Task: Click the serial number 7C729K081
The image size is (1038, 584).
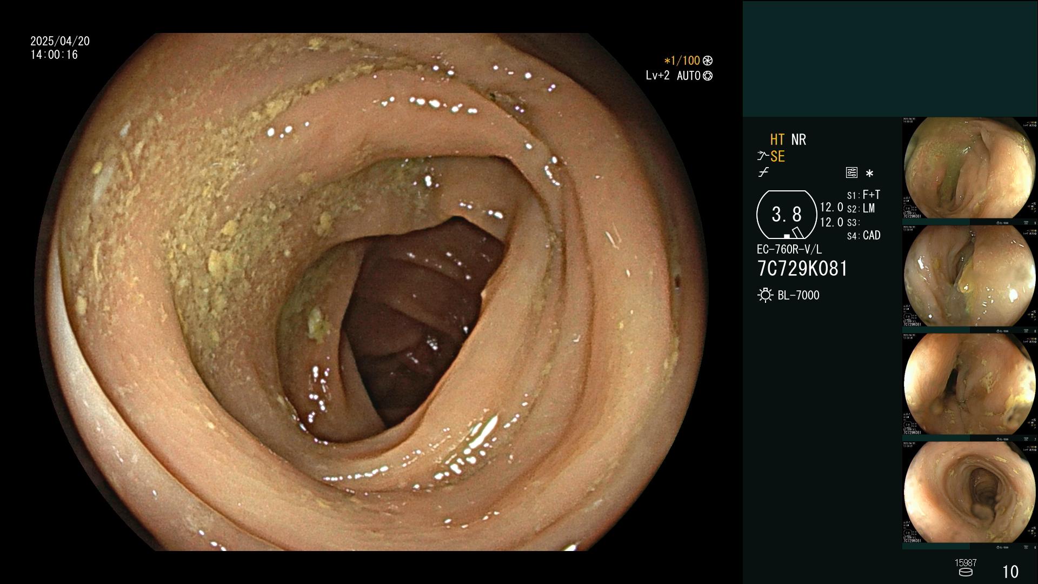Action: (x=802, y=269)
